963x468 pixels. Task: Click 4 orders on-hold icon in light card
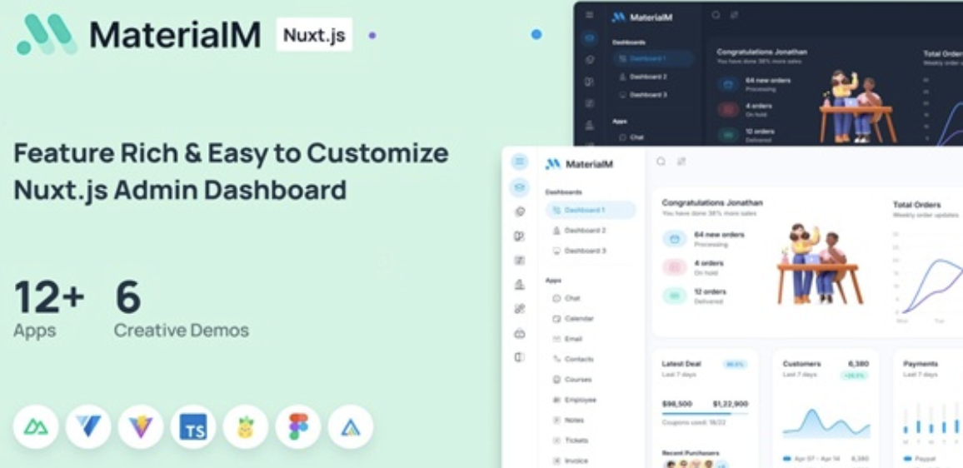point(674,267)
